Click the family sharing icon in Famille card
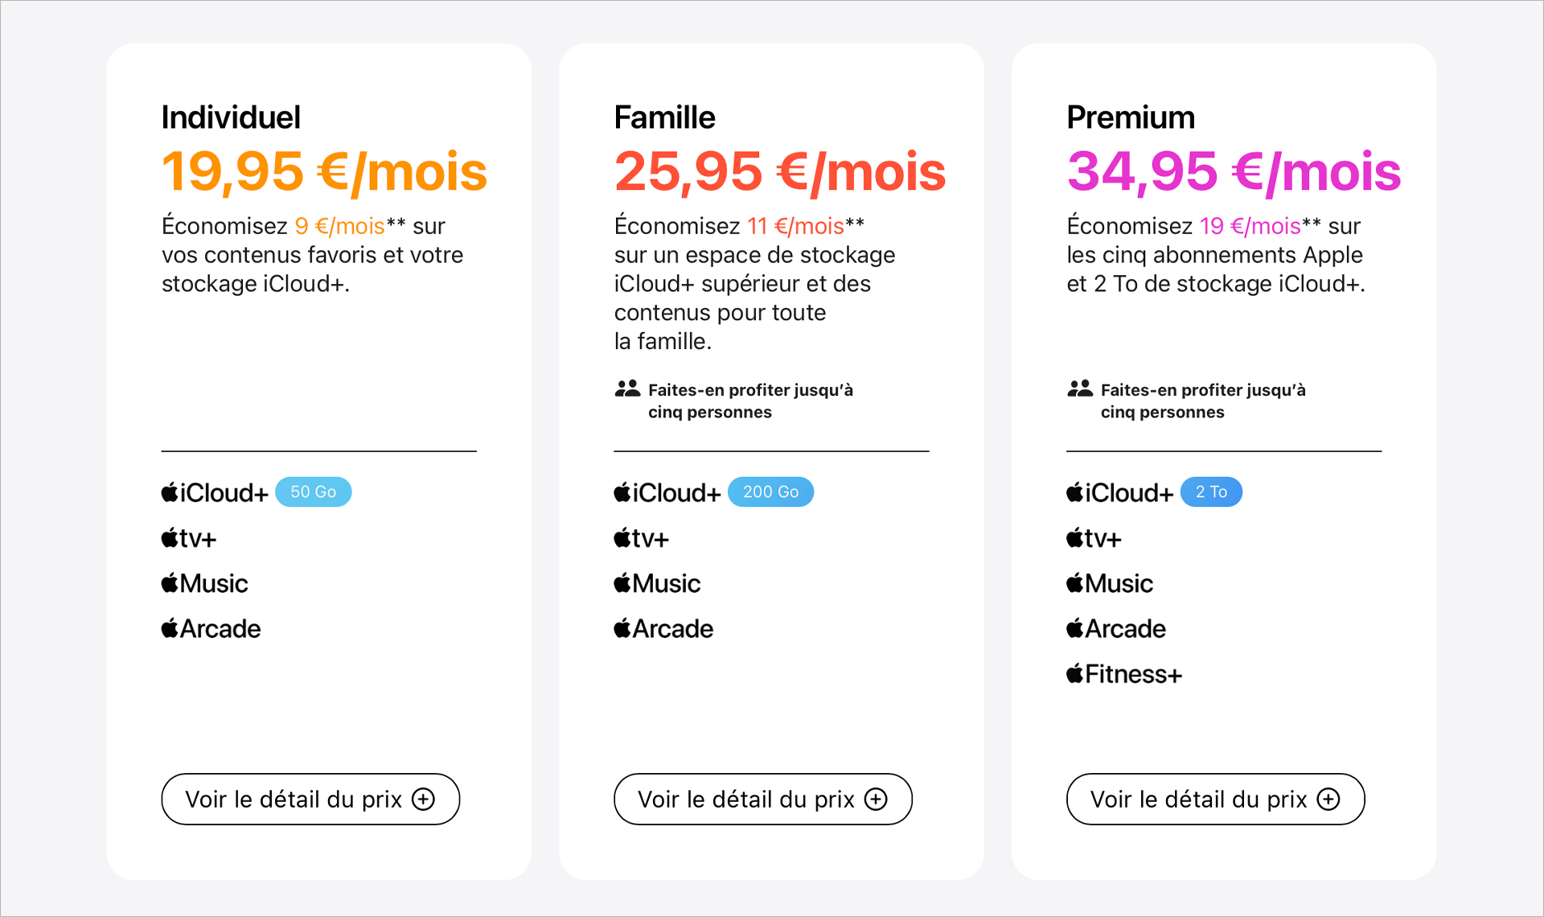This screenshot has height=917, width=1544. [x=626, y=389]
